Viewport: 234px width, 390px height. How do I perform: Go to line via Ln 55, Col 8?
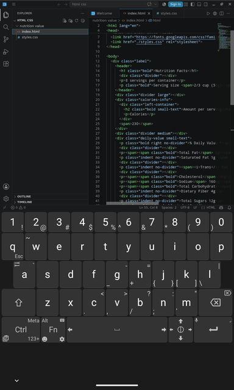click(148, 207)
